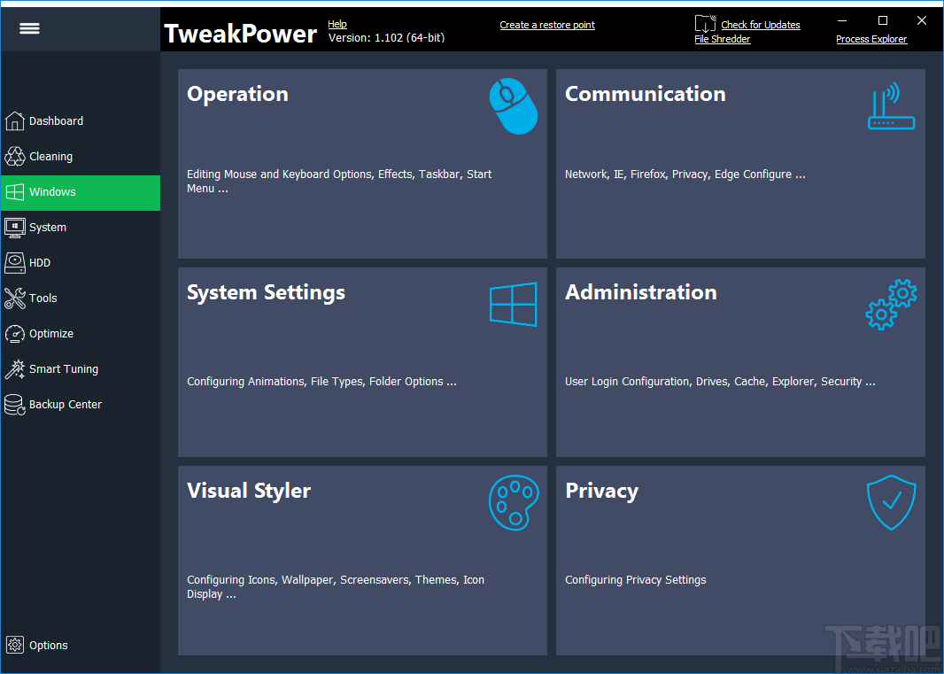Open the hamburger navigation menu
944x674 pixels.
pos(29,27)
